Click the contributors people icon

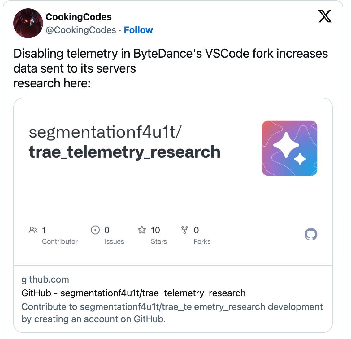pyautogui.click(x=33, y=230)
